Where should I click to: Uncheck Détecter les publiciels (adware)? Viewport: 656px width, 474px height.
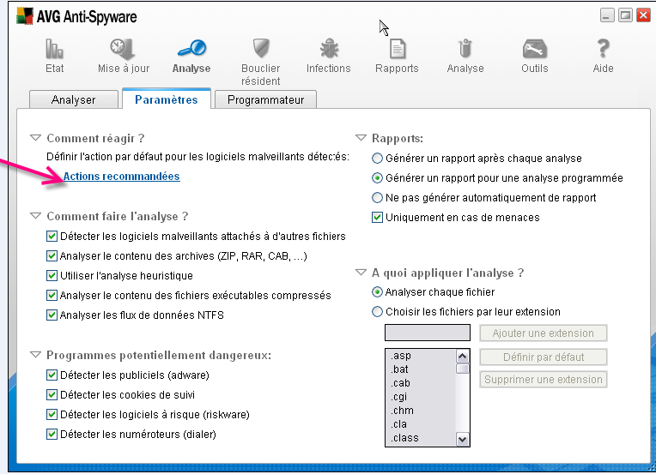point(52,375)
